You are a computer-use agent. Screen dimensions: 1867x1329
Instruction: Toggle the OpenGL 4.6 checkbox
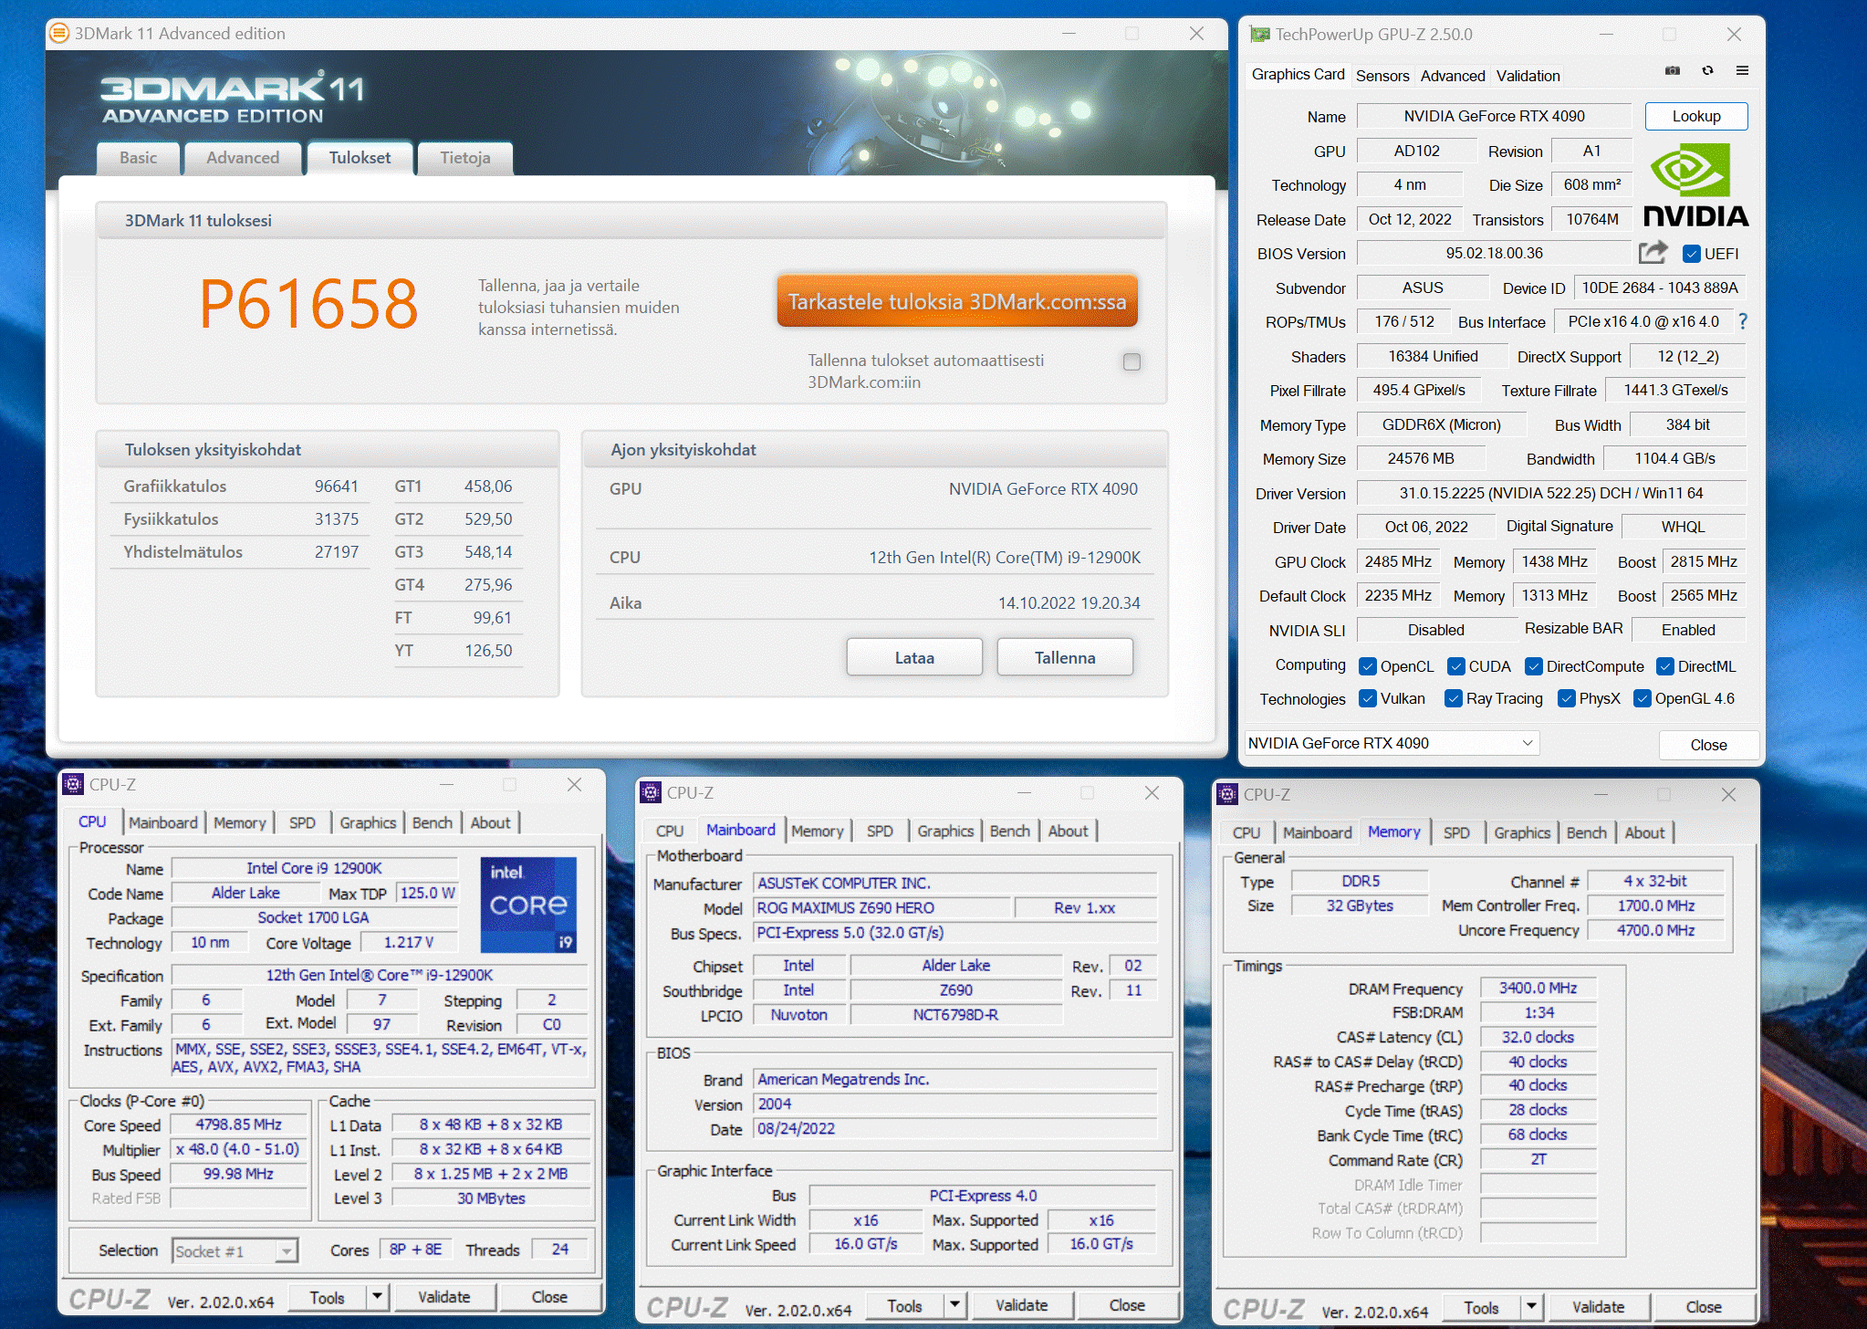click(x=1643, y=698)
